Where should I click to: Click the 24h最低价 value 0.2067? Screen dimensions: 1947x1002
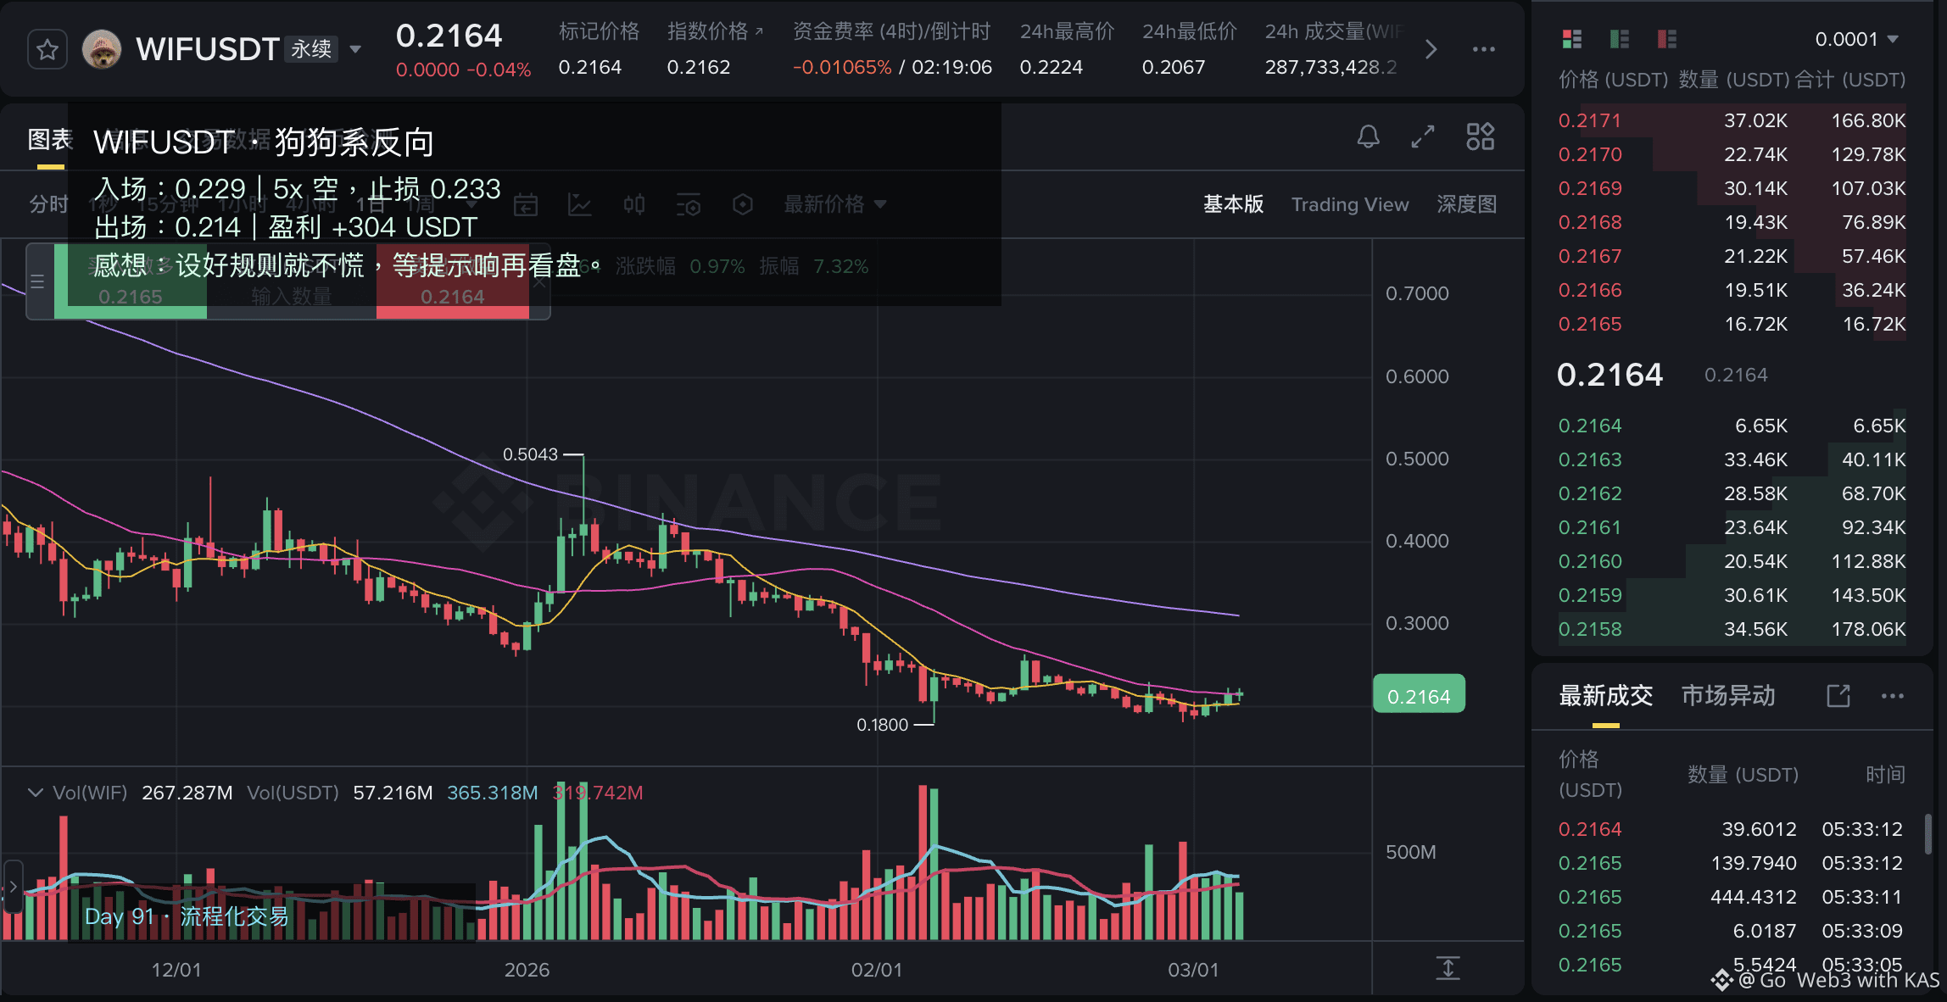coord(1174,67)
